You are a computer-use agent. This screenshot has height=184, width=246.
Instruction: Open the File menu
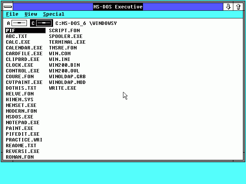12,14
